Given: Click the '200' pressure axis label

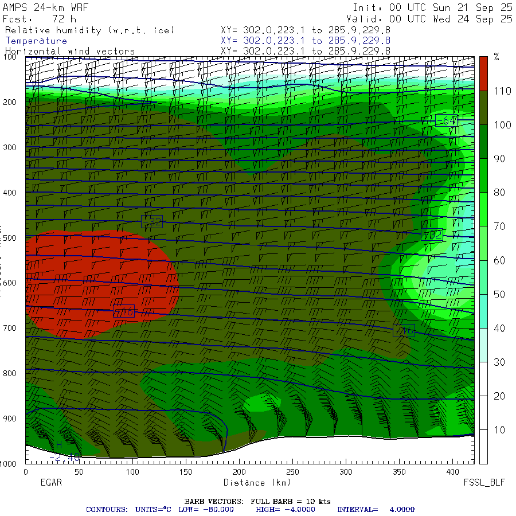Looking at the screenshot, I should pos(10,102).
